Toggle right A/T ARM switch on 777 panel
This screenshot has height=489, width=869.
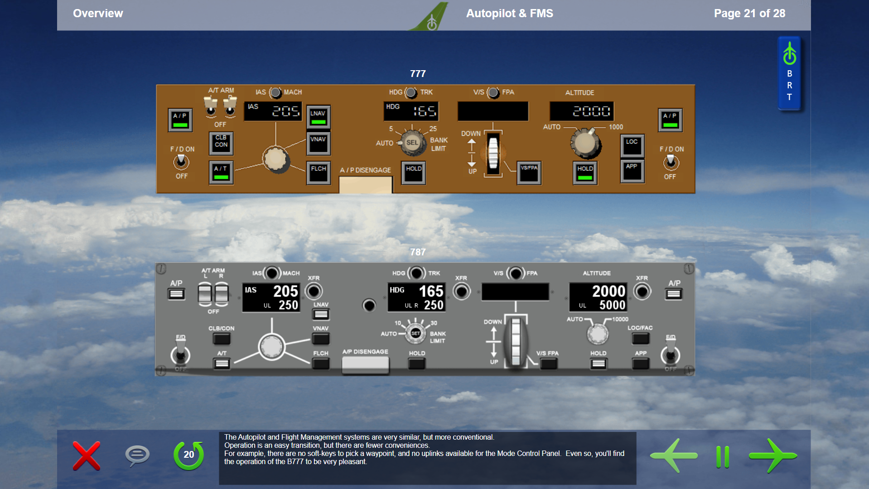click(x=230, y=106)
